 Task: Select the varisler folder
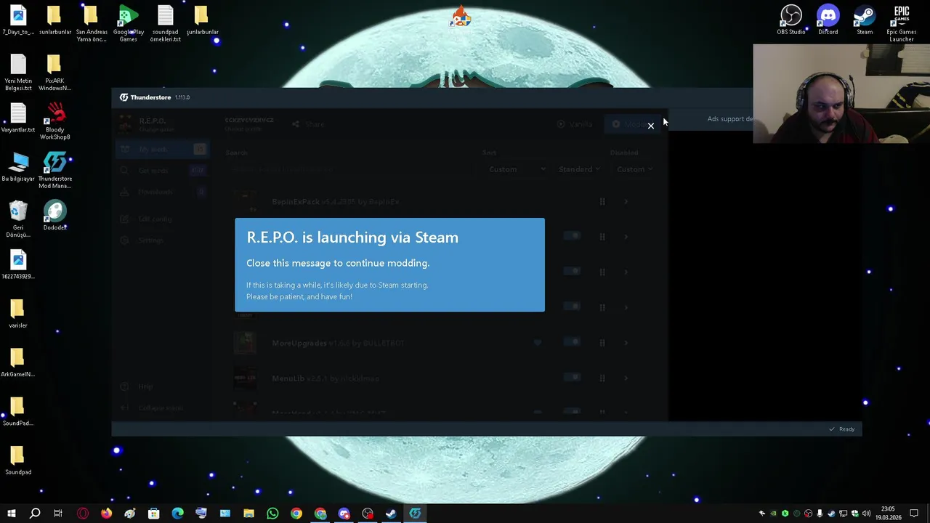pos(18,313)
